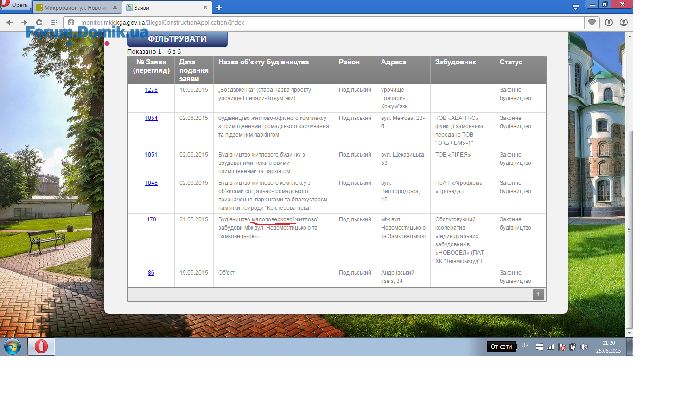Open application number 478
This screenshot has width=681, height=407.
[151, 219]
